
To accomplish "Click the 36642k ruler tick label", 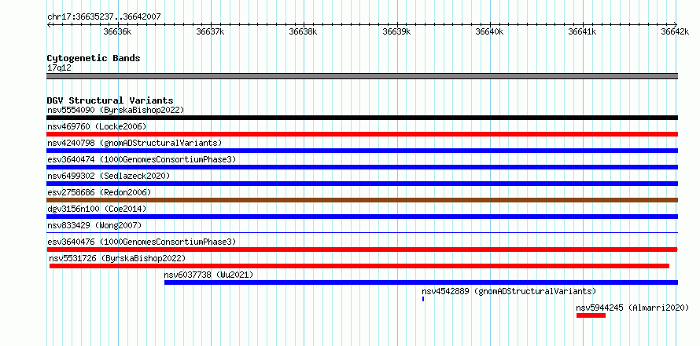I will pyautogui.click(x=675, y=31).
